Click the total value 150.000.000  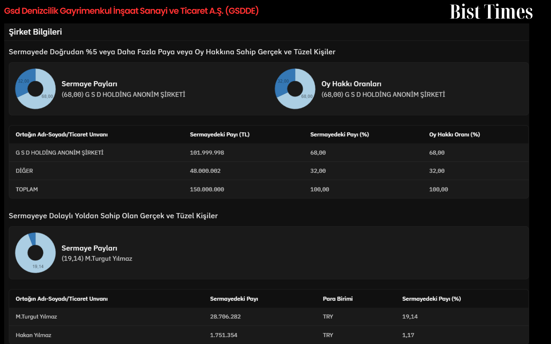207,190
